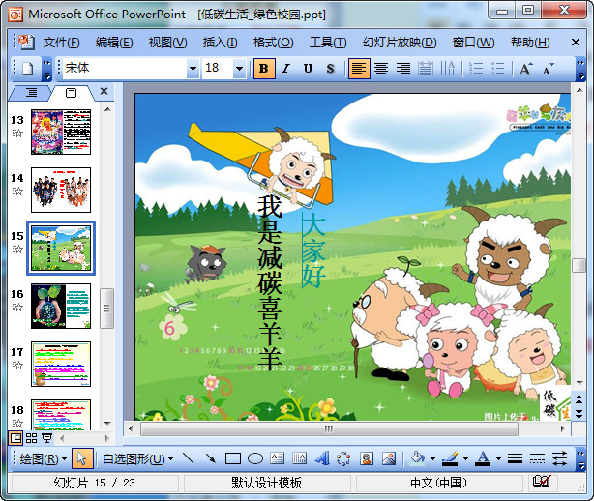594x501 pixels.
Task: Center align the text
Action: pos(381,69)
